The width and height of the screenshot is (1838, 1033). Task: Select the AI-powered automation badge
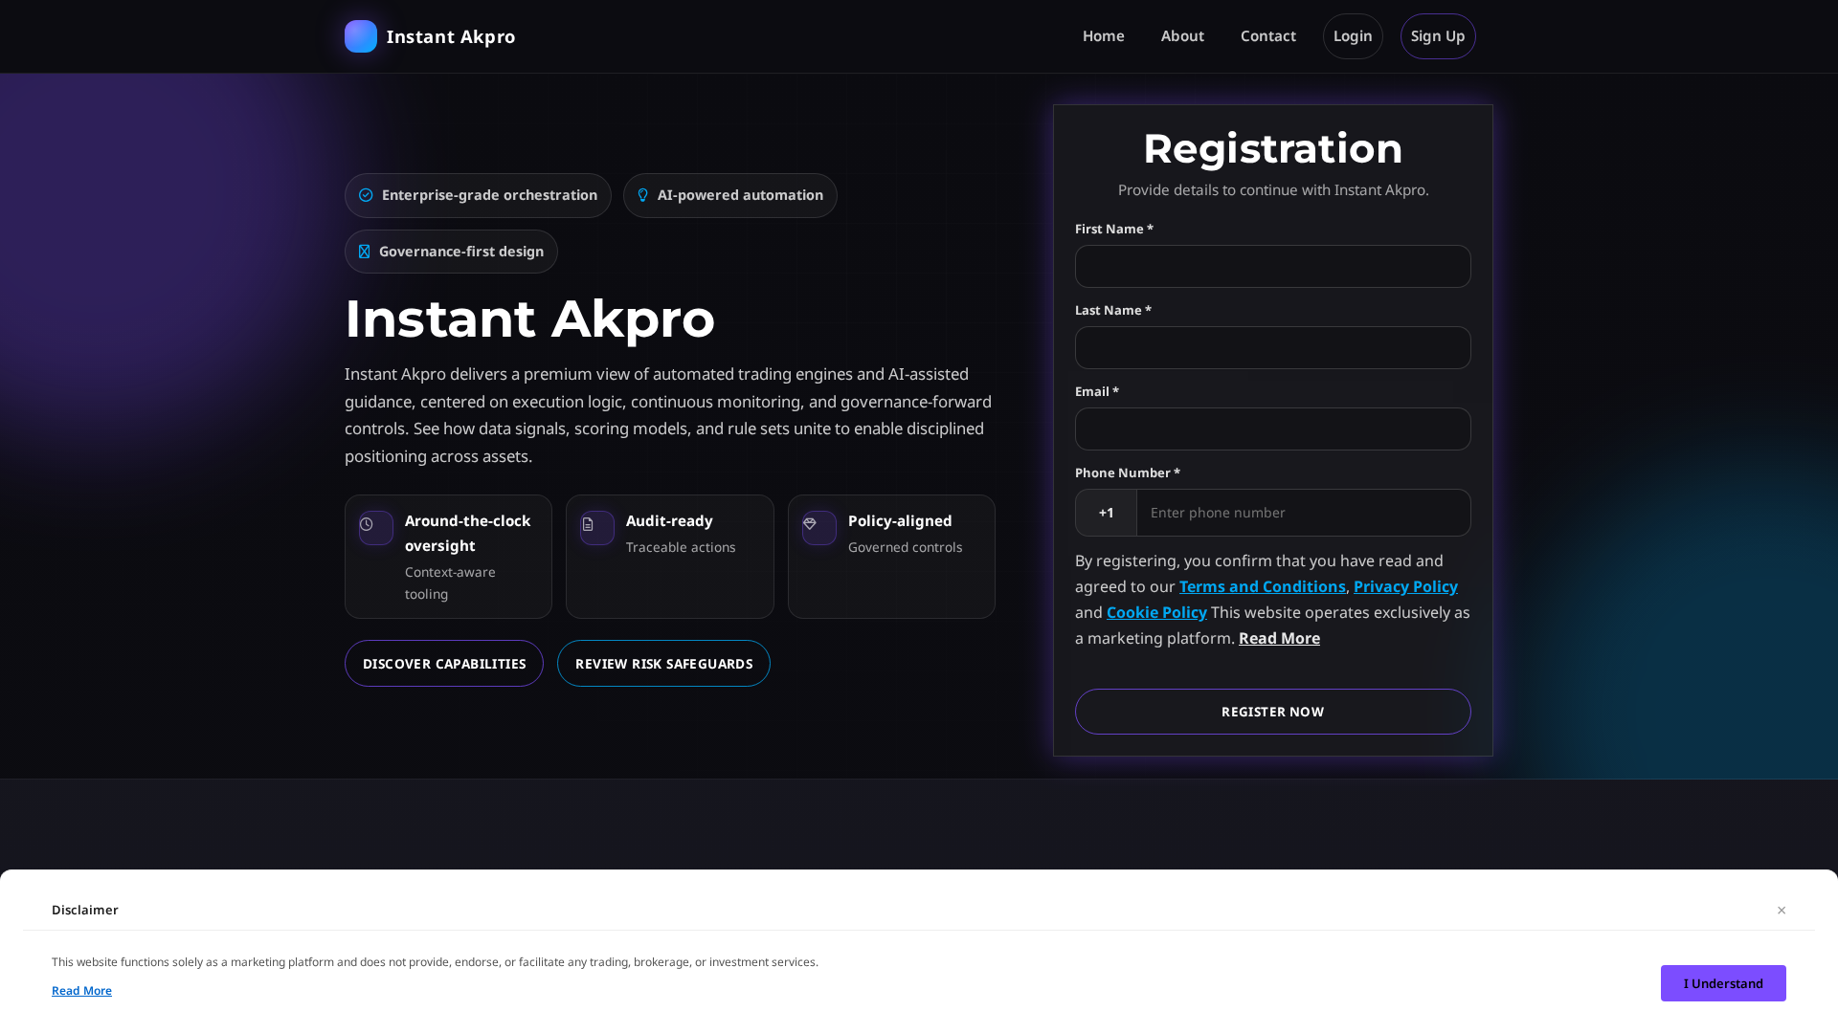click(730, 195)
